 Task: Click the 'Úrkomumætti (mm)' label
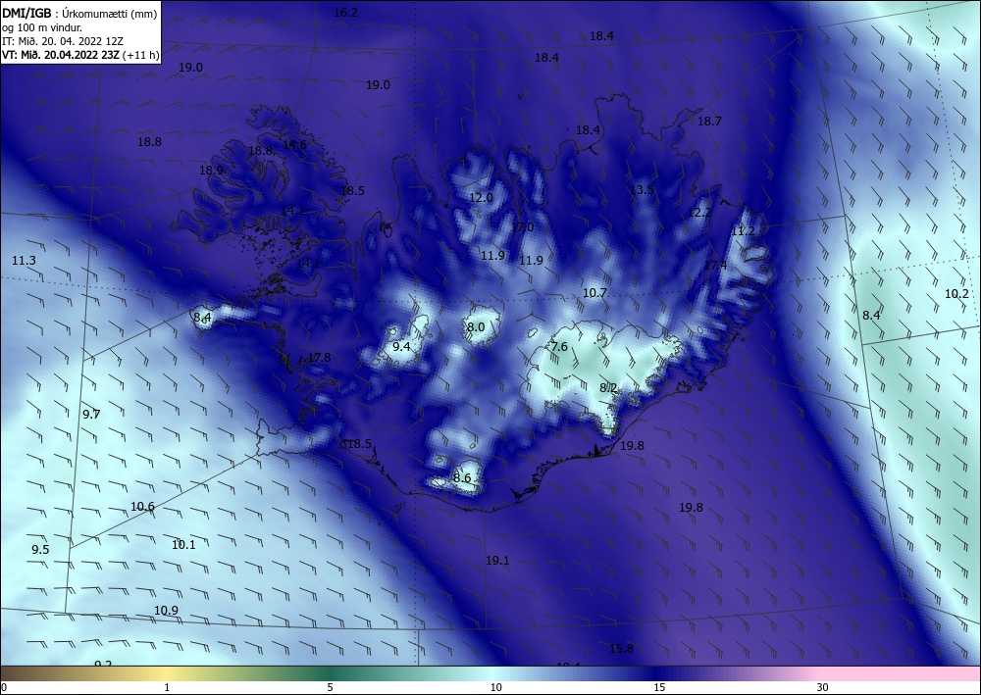pyautogui.click(x=110, y=14)
